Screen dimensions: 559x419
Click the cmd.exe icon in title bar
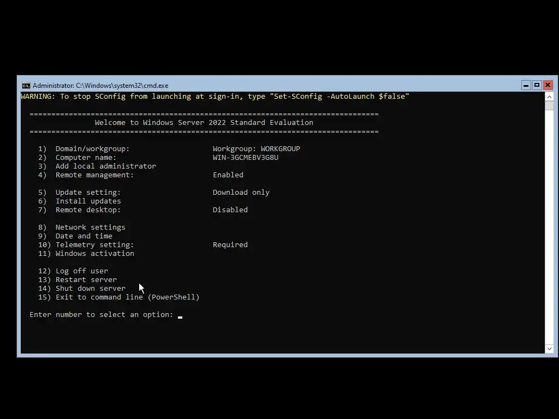[26, 86]
